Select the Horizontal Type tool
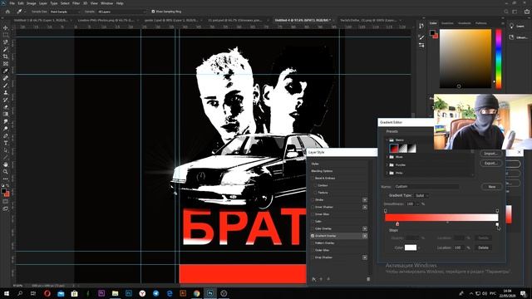Image resolution: width=532 pixels, height=299 pixels. point(6,143)
